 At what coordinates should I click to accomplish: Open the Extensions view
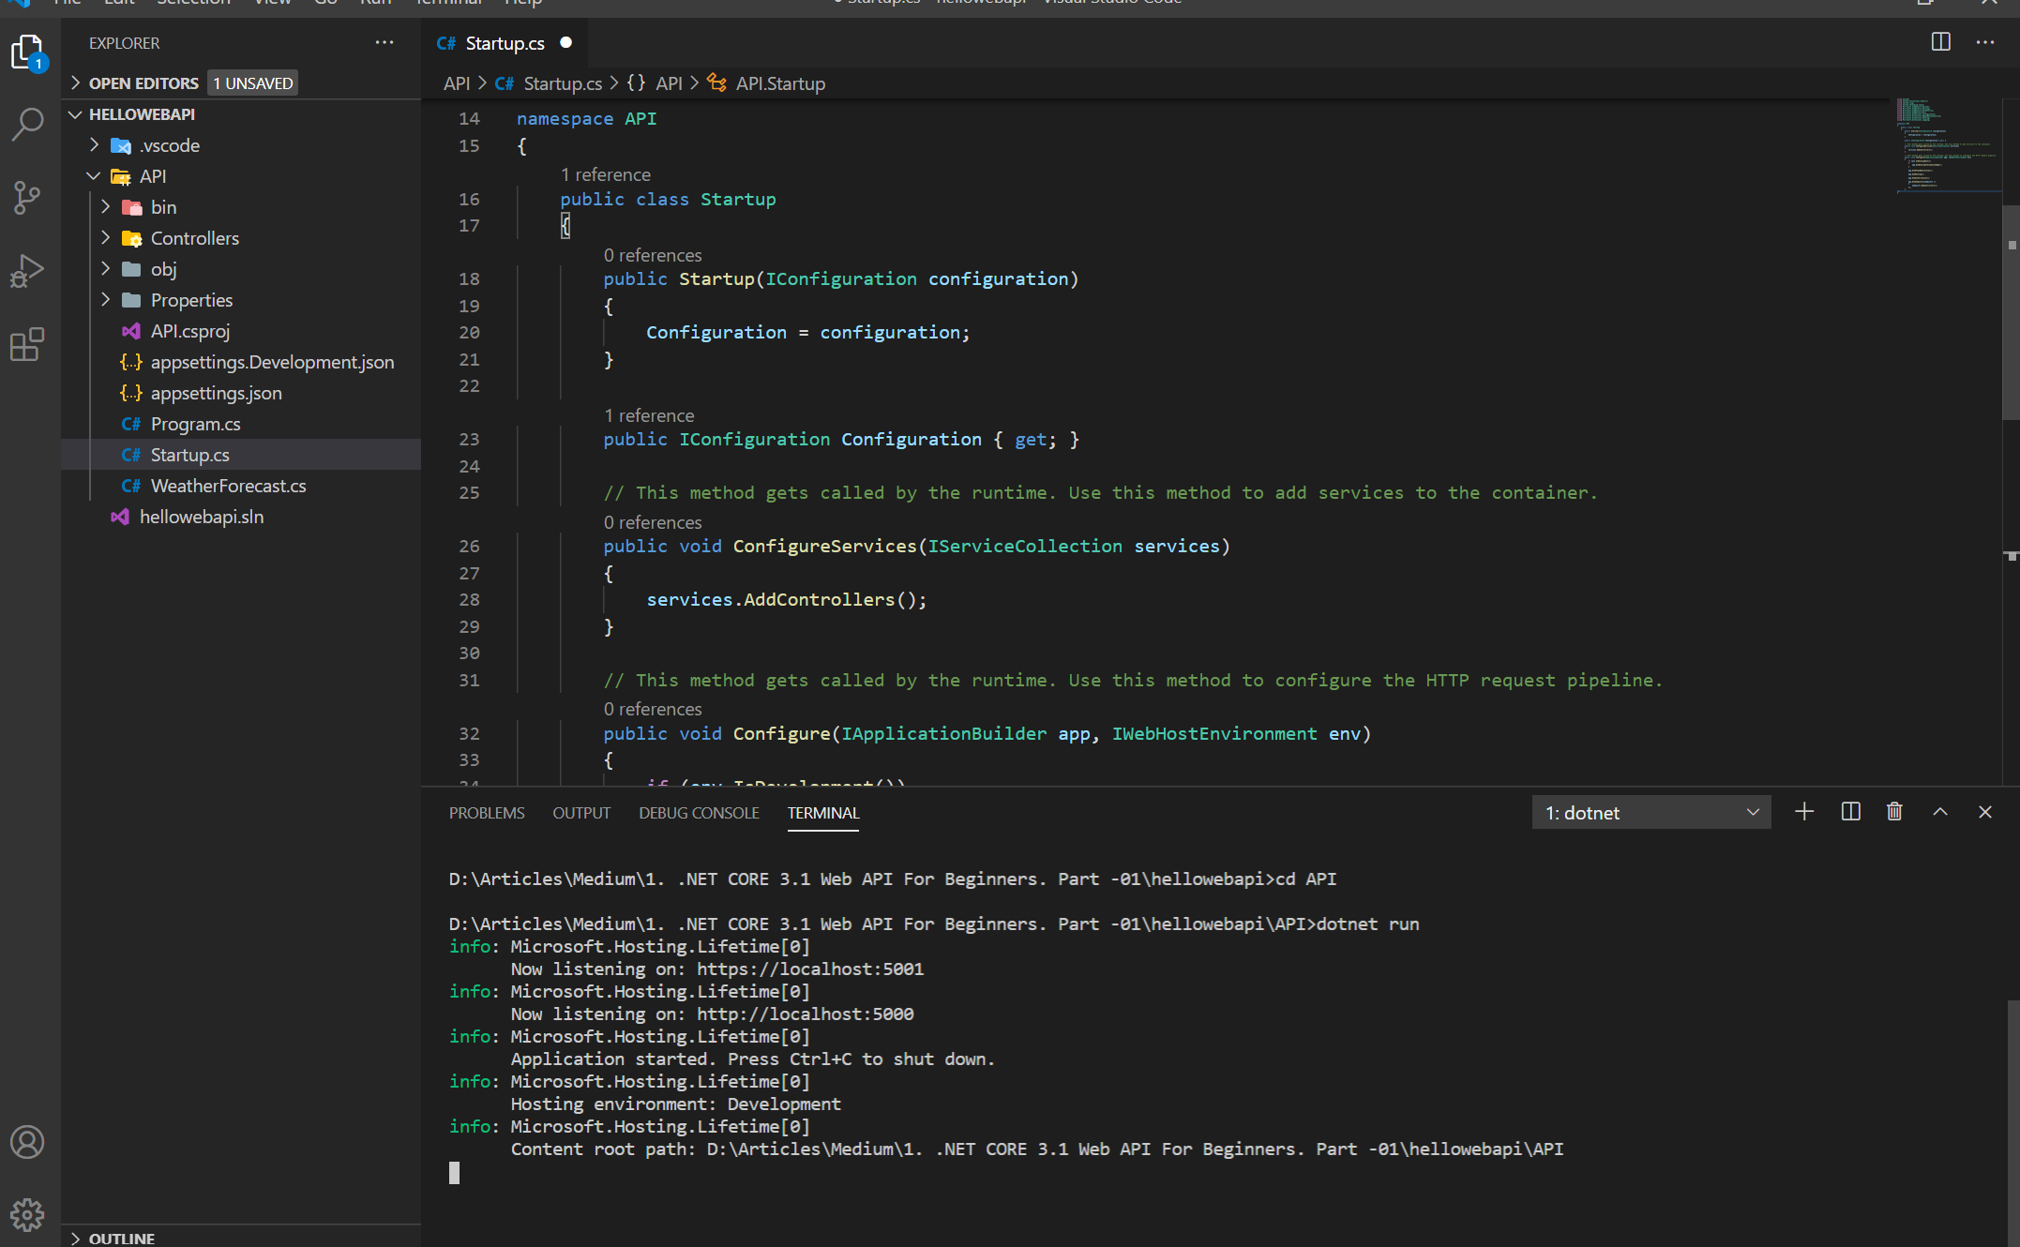[27, 345]
